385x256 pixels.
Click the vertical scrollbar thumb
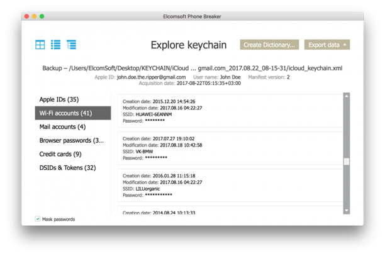(347, 162)
